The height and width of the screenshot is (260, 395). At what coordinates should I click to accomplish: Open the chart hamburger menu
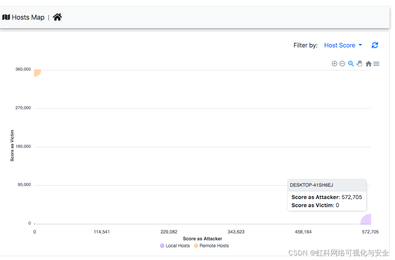[x=376, y=64]
